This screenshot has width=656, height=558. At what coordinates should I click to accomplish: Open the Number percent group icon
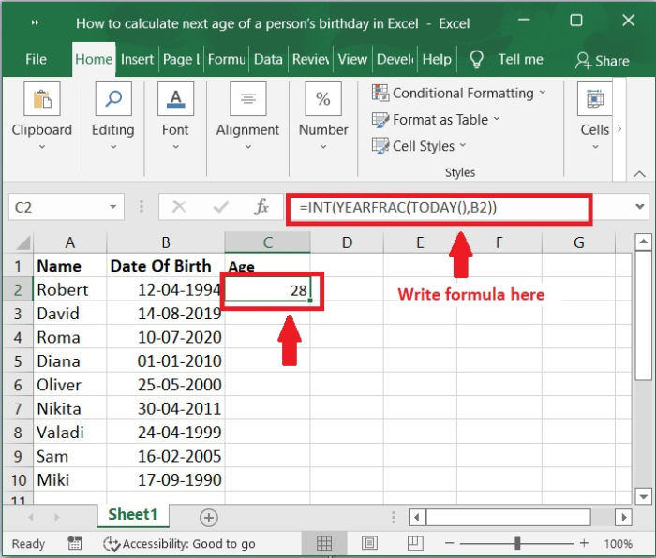323,99
